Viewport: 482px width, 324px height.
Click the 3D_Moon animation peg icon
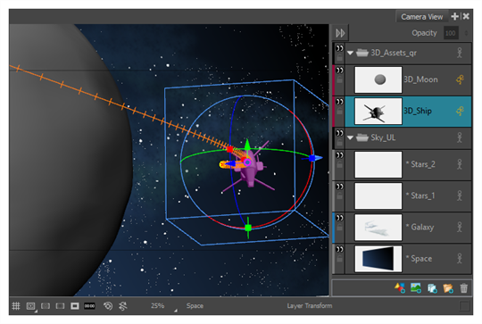[x=460, y=79]
